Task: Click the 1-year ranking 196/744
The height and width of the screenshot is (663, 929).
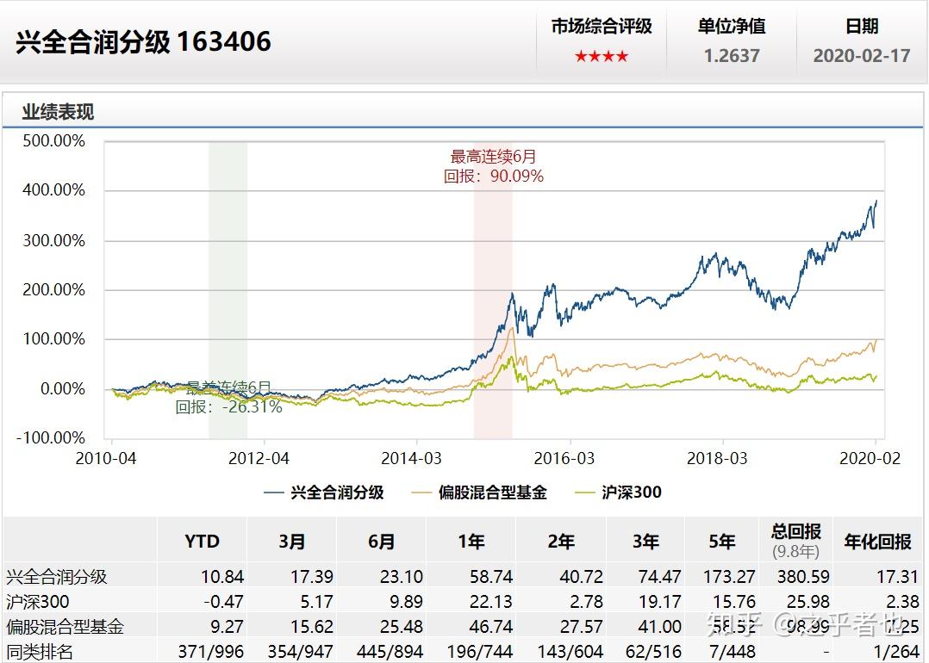Action: pos(480,653)
